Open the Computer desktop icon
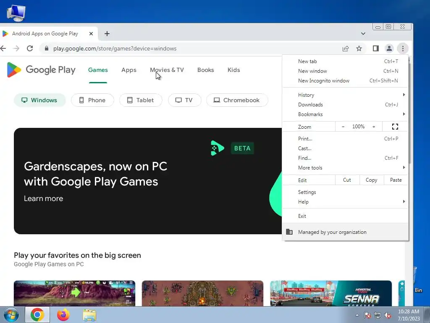 click(x=16, y=13)
